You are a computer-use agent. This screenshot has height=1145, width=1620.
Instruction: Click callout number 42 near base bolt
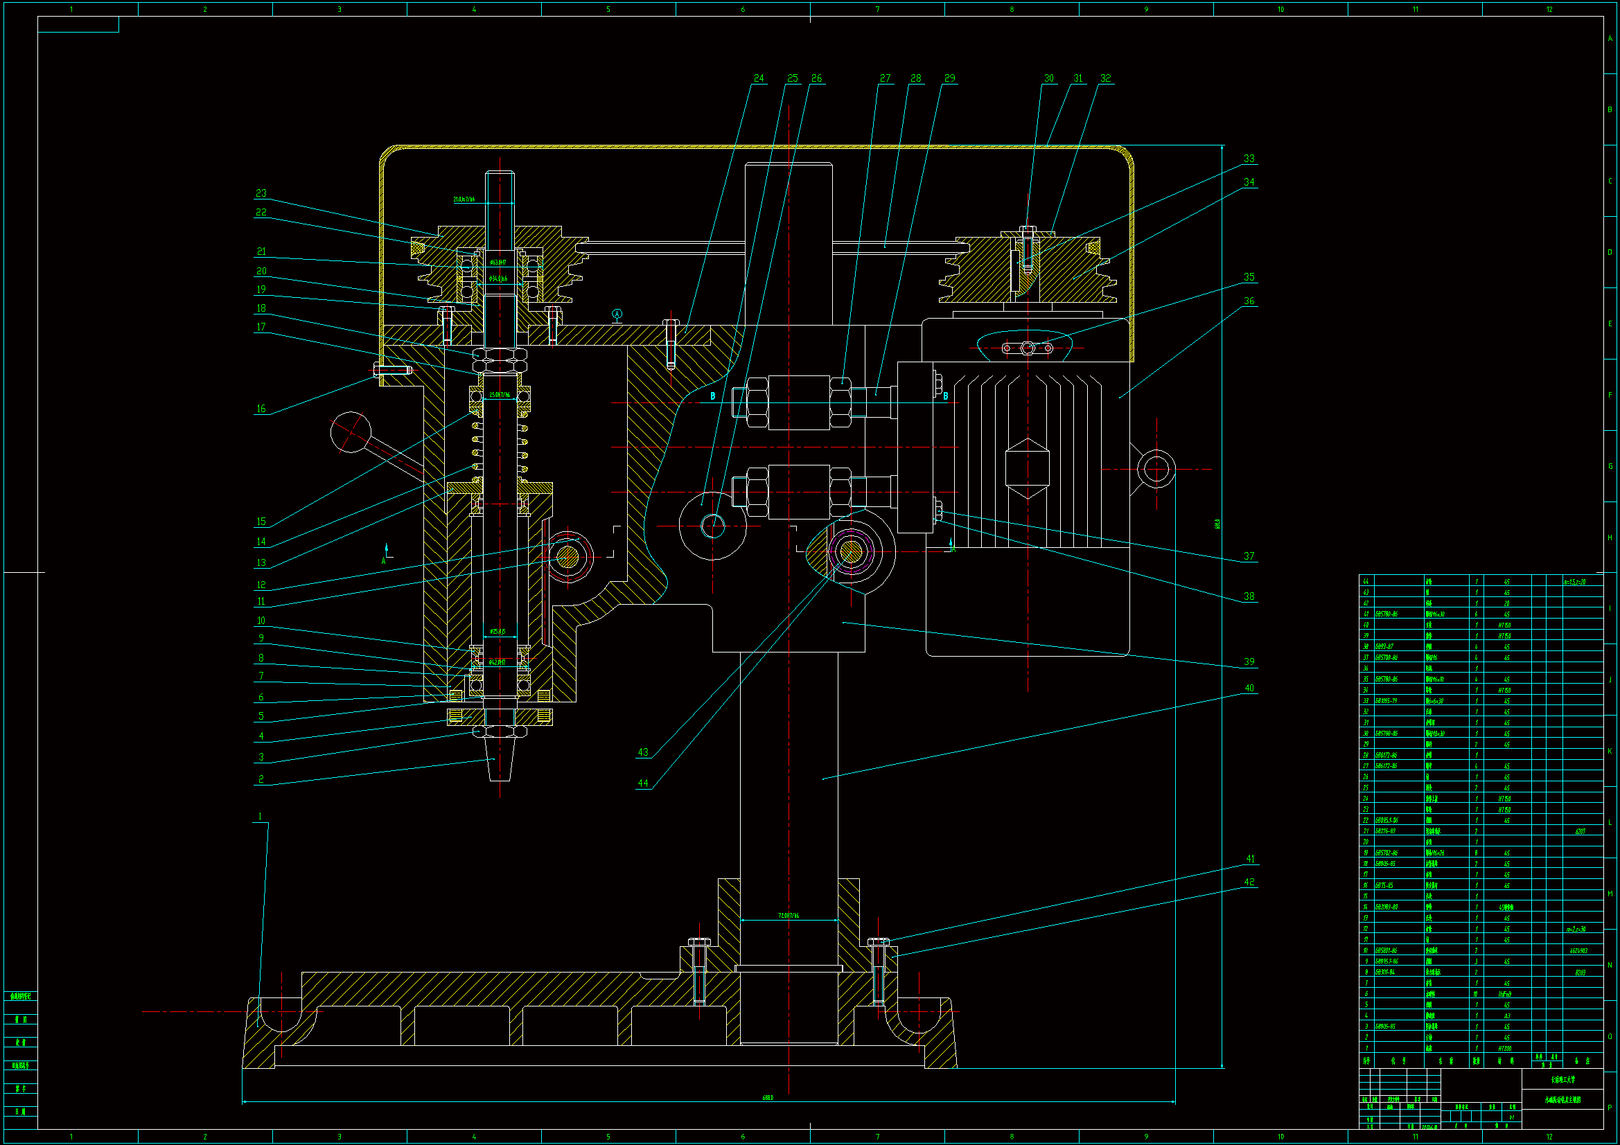[x=1249, y=882]
